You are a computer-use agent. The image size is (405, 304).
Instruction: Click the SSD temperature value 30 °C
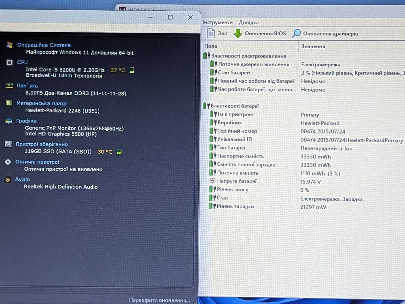pos(105,152)
